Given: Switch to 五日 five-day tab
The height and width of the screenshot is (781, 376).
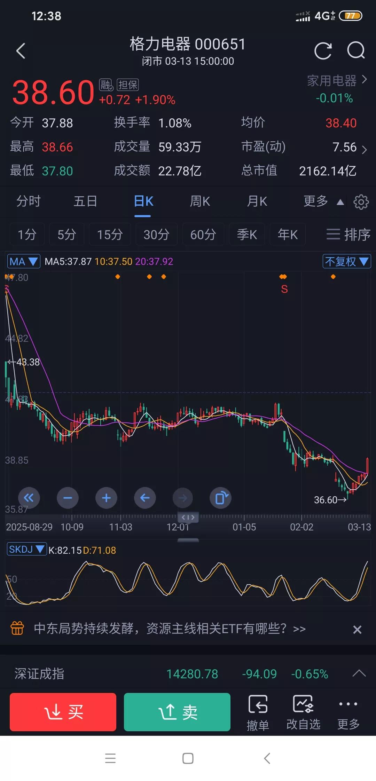Looking at the screenshot, I should coord(85,201).
